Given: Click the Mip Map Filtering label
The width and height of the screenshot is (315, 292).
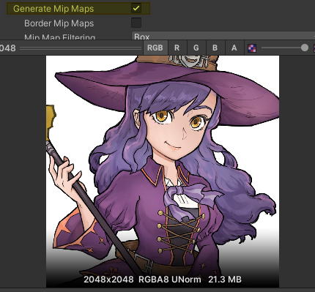Looking at the screenshot, I should [60, 37].
